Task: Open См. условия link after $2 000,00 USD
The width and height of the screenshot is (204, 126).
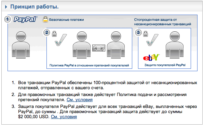Action: 64,117
